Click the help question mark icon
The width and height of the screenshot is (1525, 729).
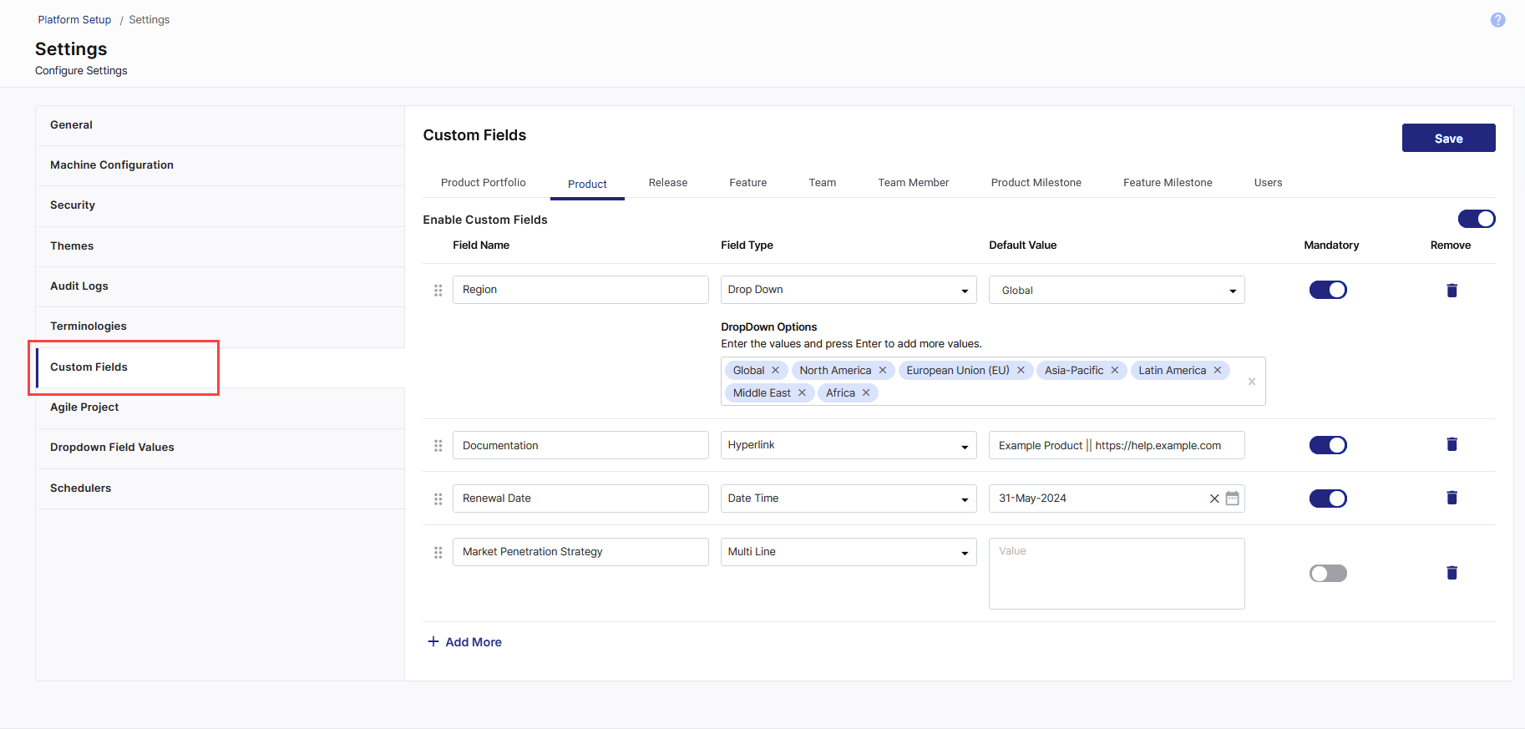pyautogui.click(x=1497, y=20)
